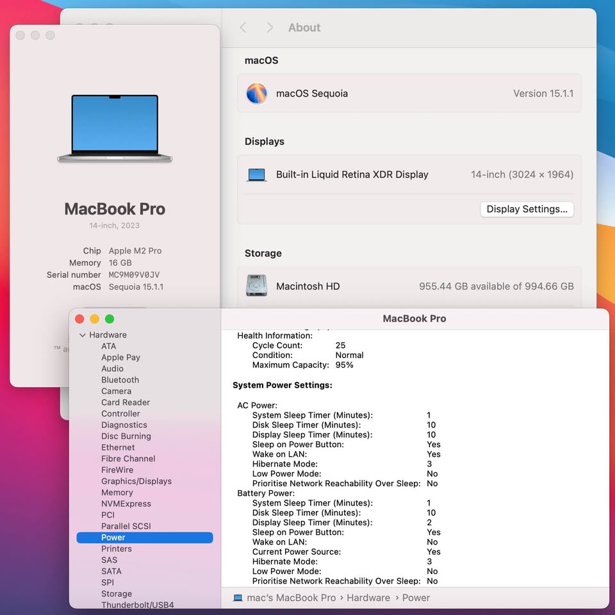
Task: Select Parallel SCSI item
Action: (126, 526)
